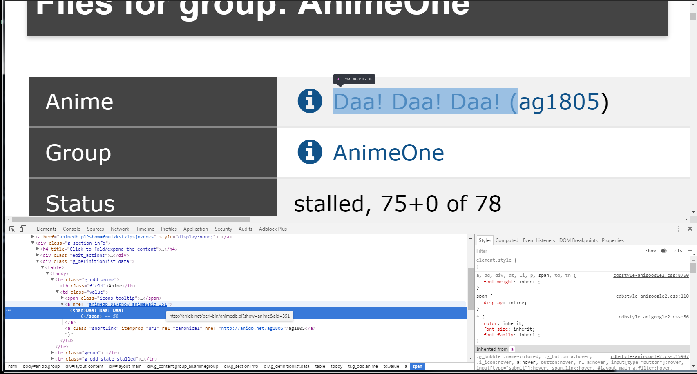This screenshot has height=374, width=697.
Task: Click the animation keyframes diamond icon in Styles
Action: tap(664, 251)
